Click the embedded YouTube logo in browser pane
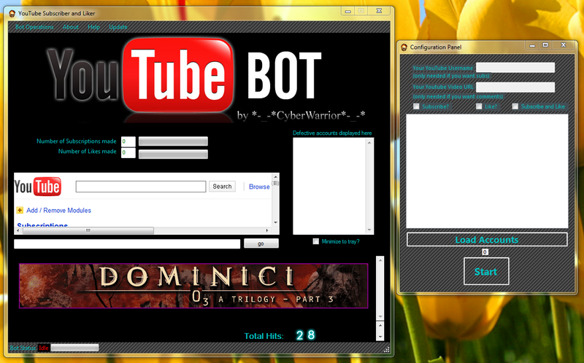Viewport: 584px width, 363px height. 38,187
